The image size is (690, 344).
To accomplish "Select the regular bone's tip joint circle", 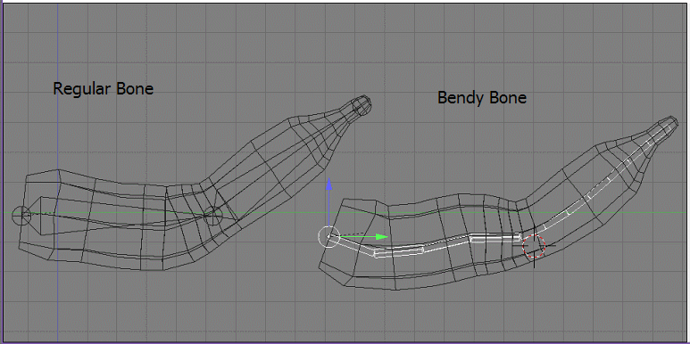I will coord(362,105).
